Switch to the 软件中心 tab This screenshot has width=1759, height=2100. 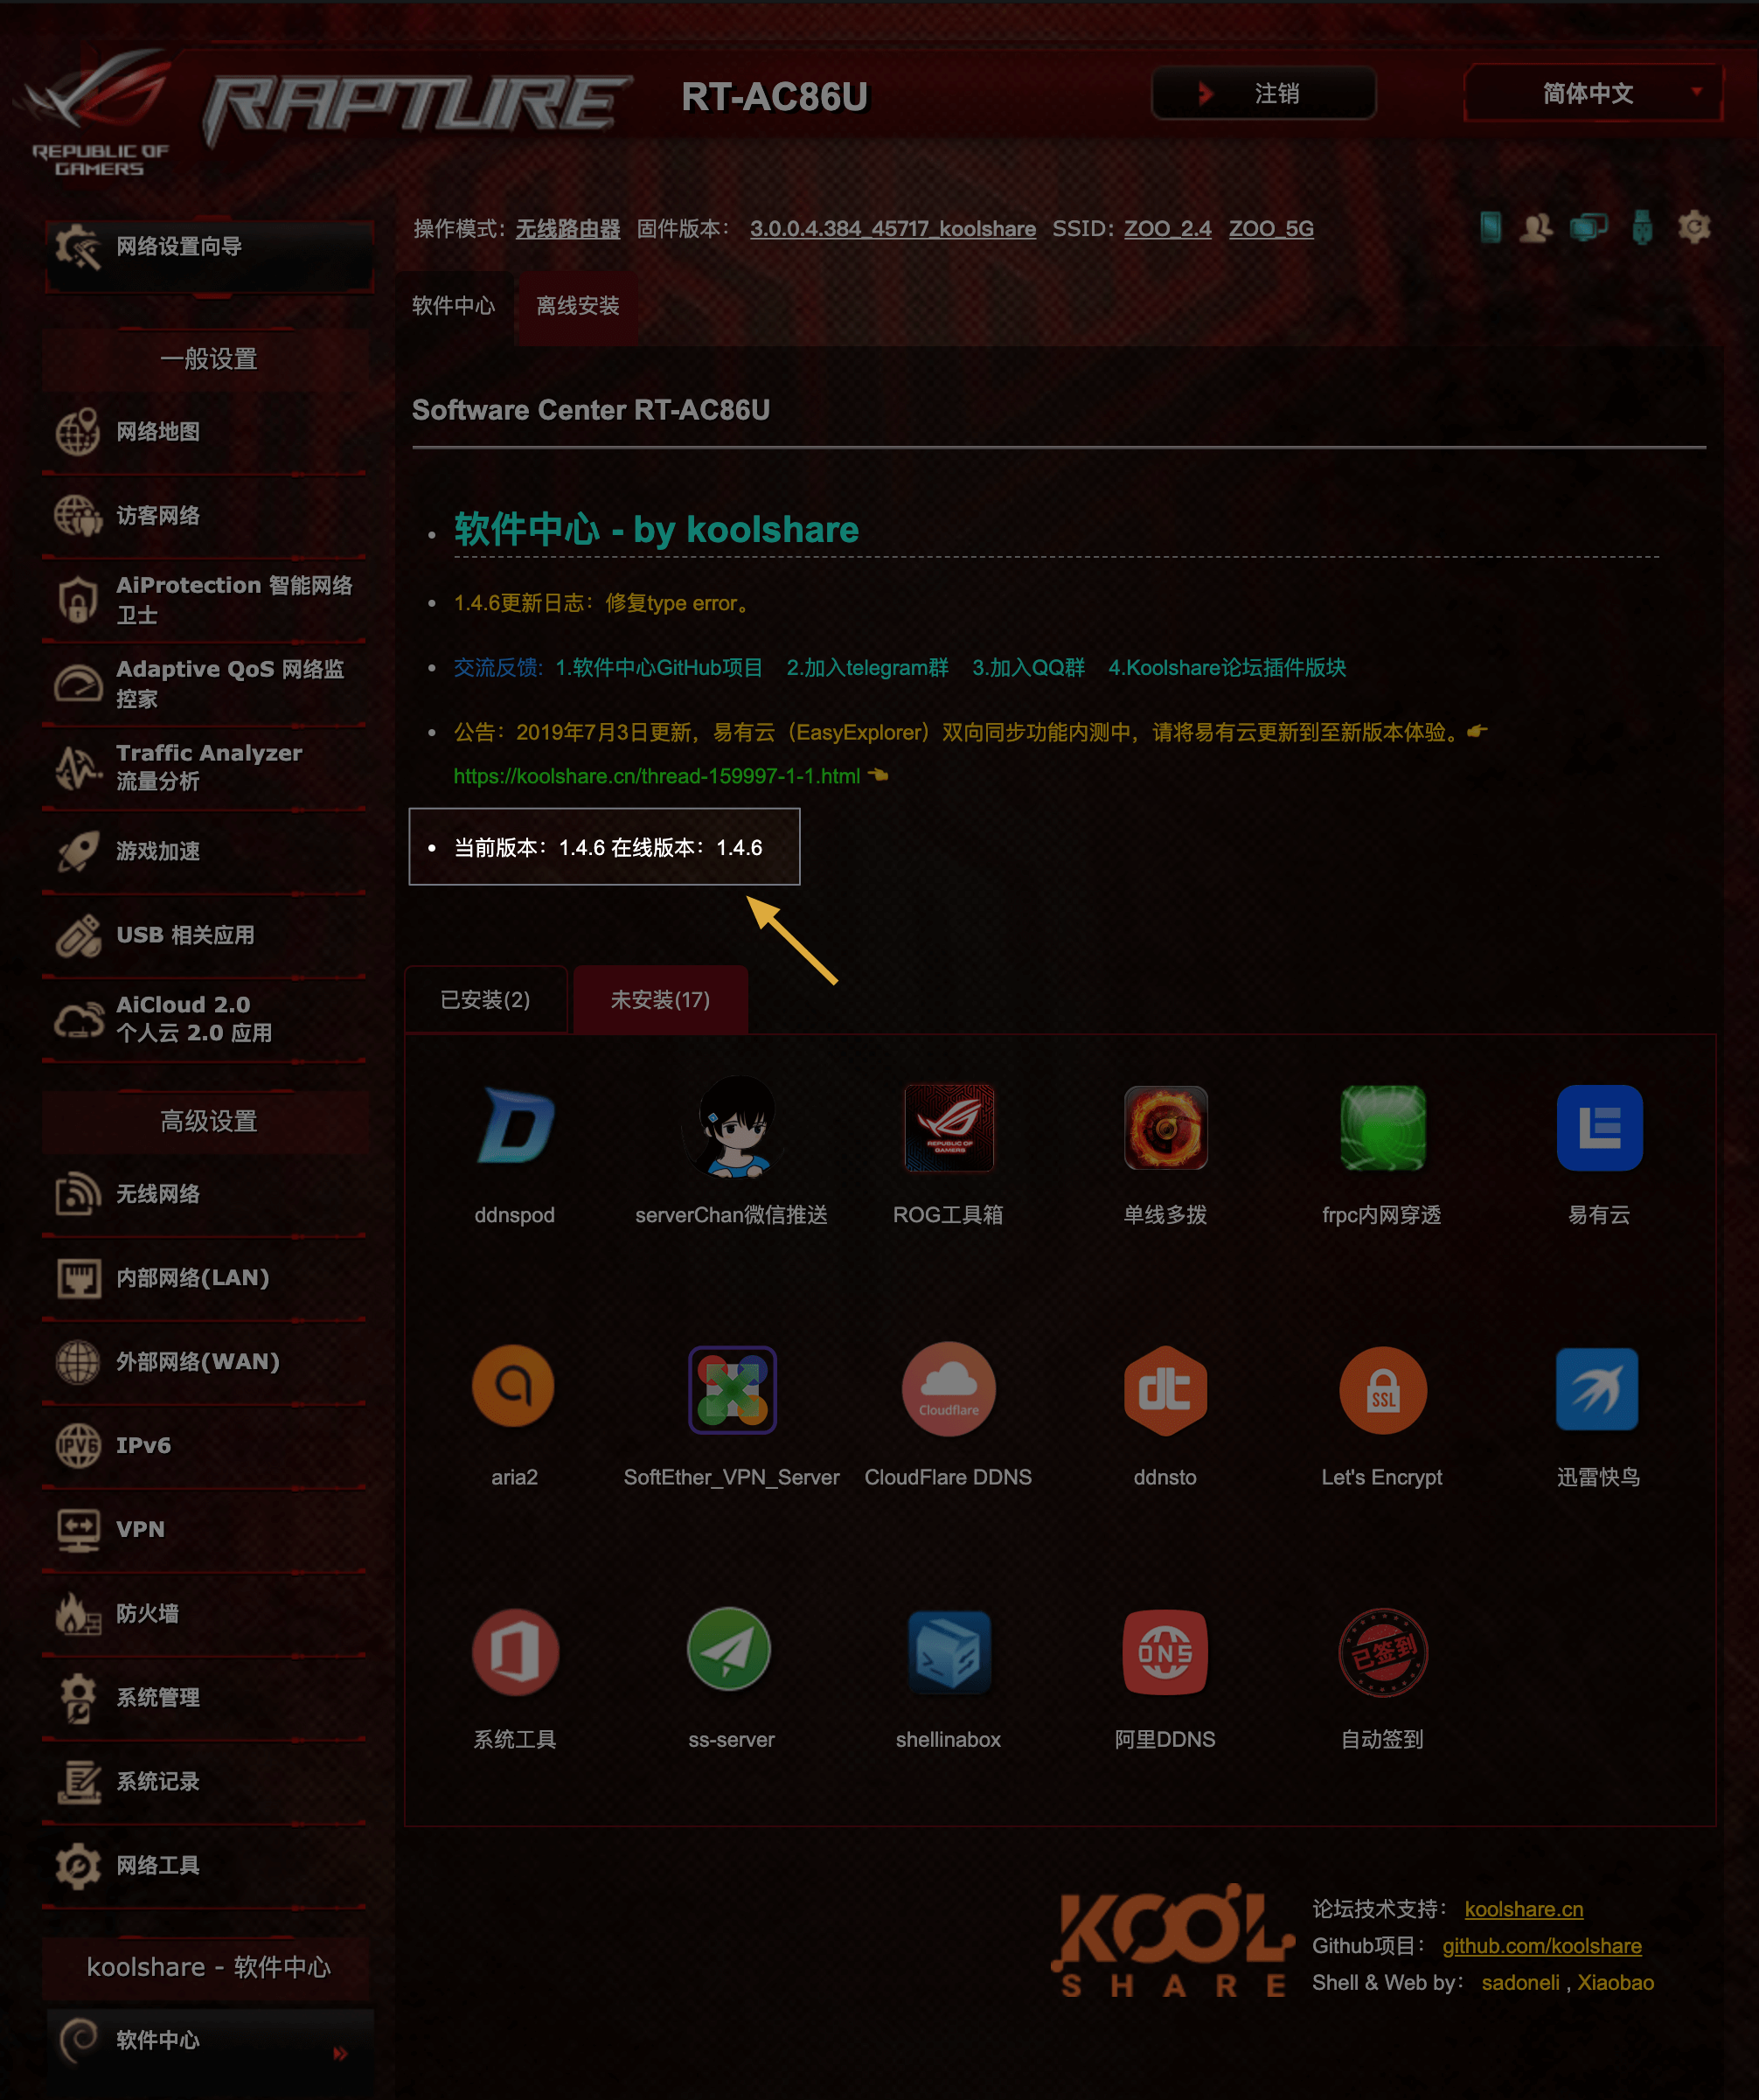454,305
